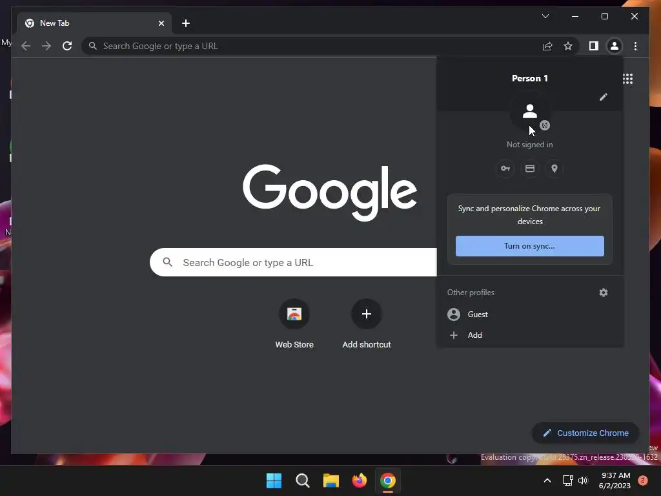Launch Firefox from the taskbar
The height and width of the screenshot is (496, 661).
[x=359, y=480]
